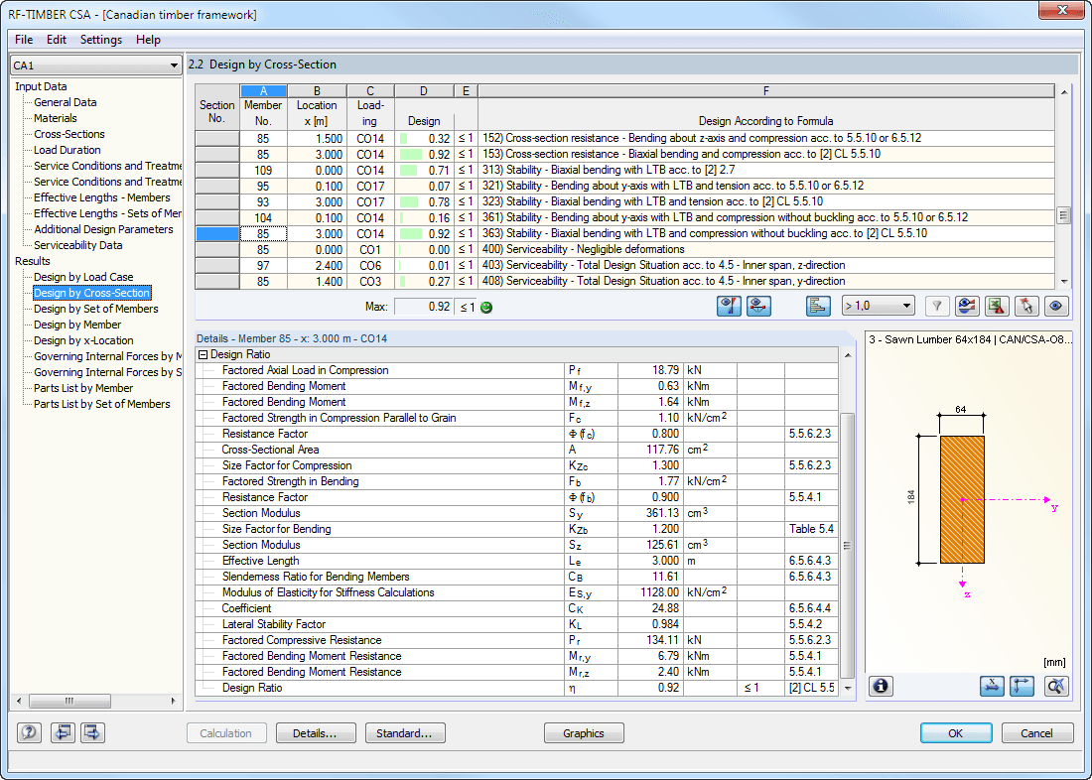This screenshot has width=1092, height=780.
Task: Click the 400) Serviceability - Negligible deformations row
Action: pos(624,249)
